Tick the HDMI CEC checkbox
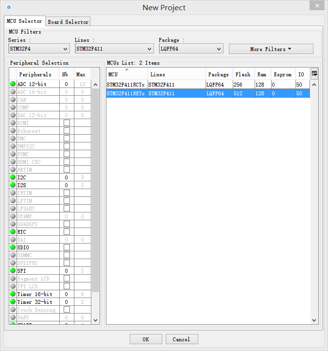Image resolution: width=328 pixels, height=351 pixels. (x=67, y=162)
